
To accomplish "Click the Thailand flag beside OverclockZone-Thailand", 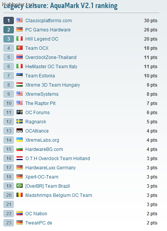I will [x=20, y=57].
